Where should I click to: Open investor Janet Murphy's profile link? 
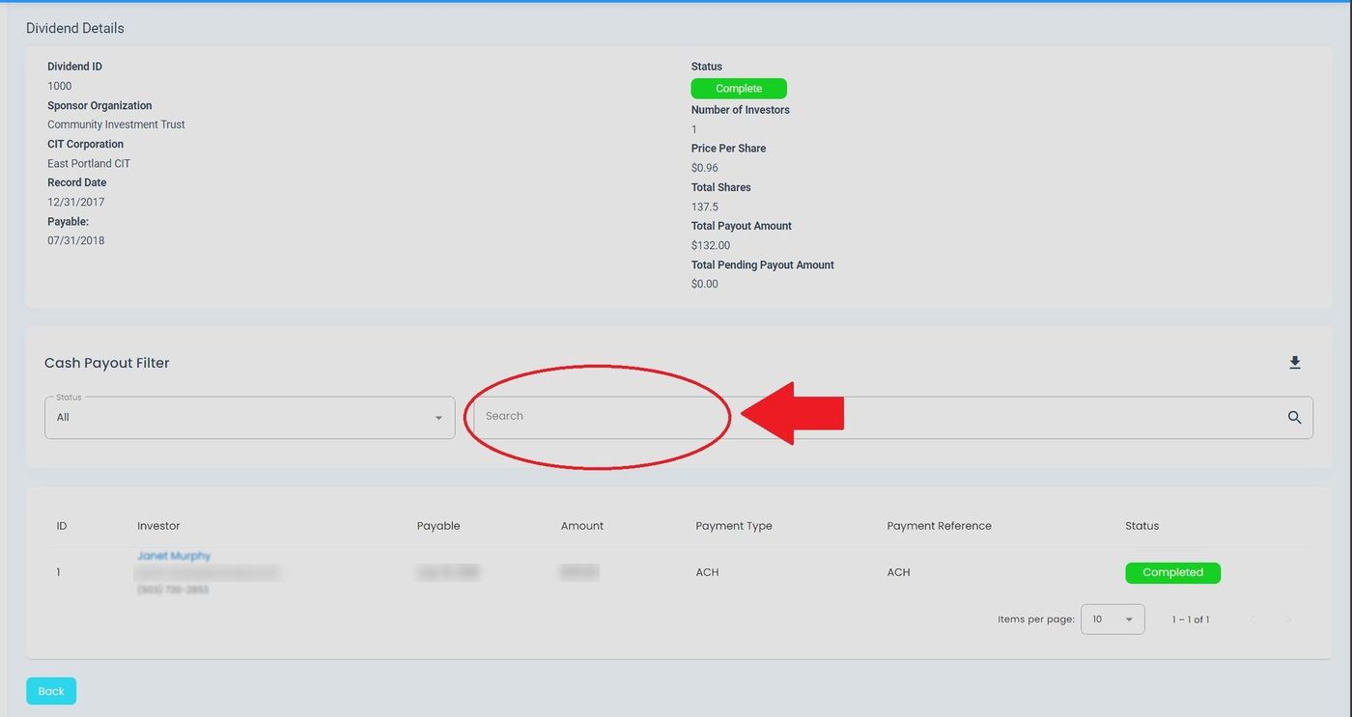click(x=174, y=556)
